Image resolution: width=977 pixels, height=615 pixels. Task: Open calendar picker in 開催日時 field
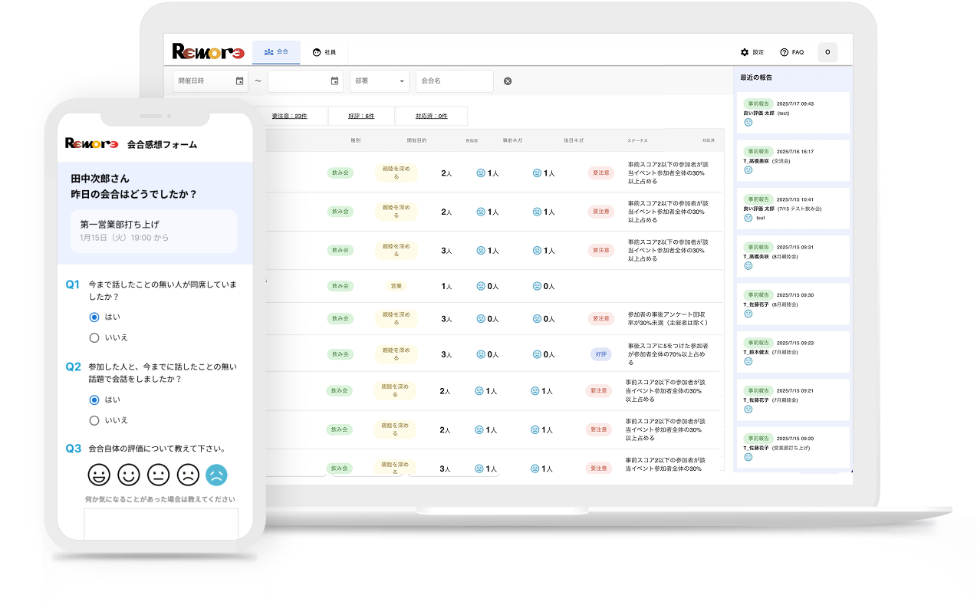coord(239,81)
